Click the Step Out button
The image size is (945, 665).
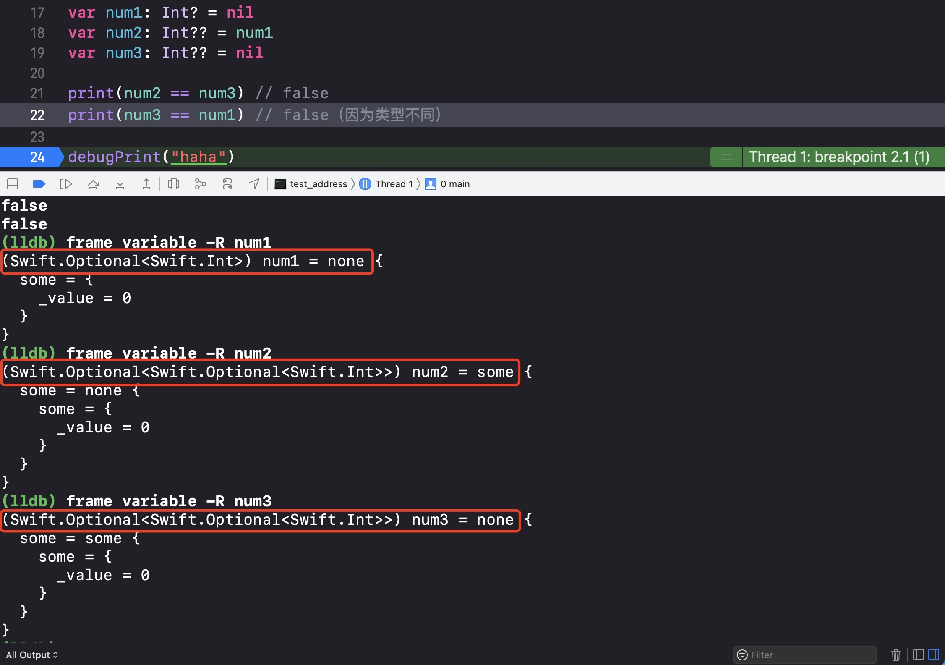[x=146, y=184]
